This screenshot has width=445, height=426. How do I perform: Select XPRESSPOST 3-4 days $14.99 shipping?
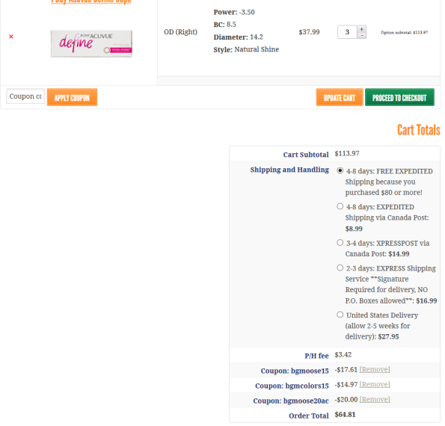click(340, 243)
